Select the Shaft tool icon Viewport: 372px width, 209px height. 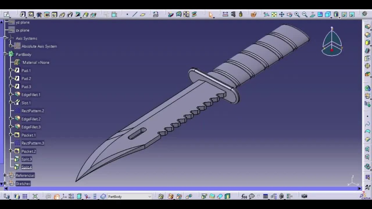point(39,14)
